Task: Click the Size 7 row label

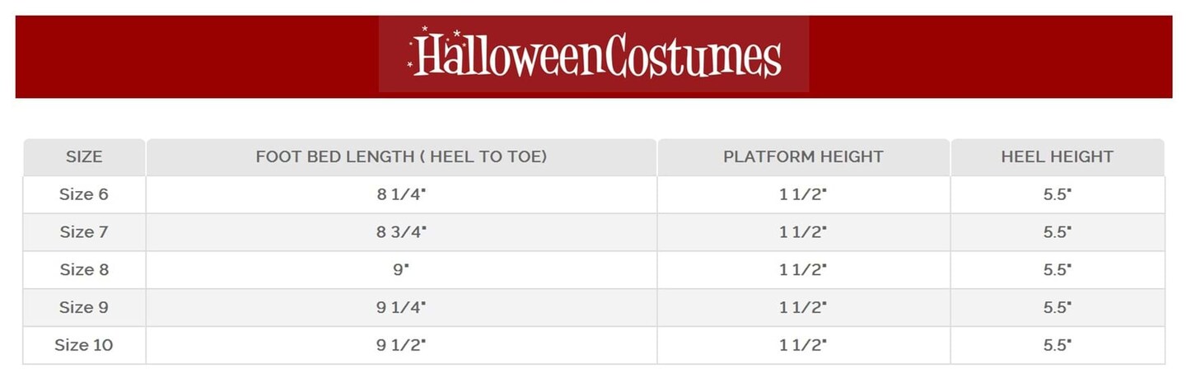Action: [84, 232]
